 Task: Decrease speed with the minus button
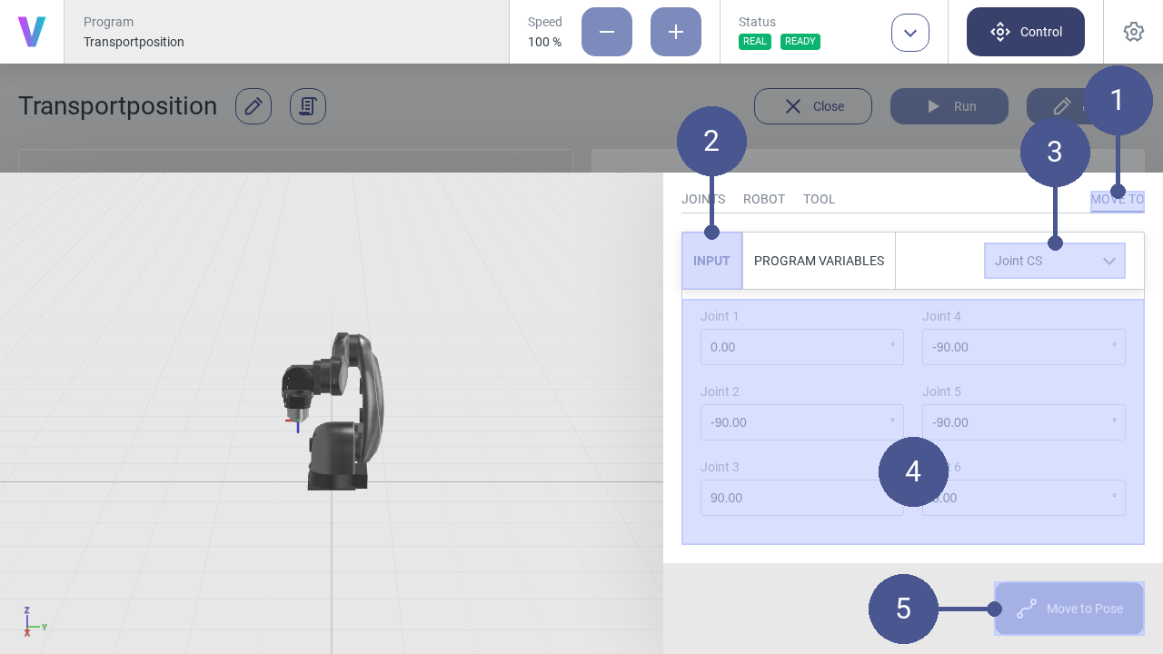pyautogui.click(x=607, y=32)
